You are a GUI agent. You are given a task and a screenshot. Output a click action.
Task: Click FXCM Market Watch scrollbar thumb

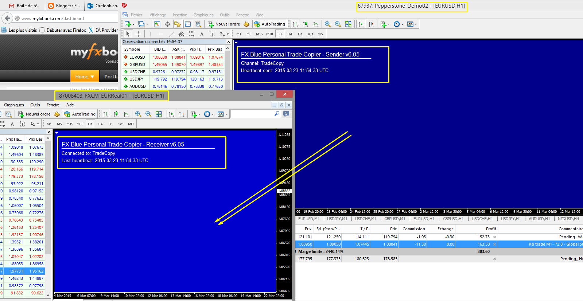pos(48,198)
